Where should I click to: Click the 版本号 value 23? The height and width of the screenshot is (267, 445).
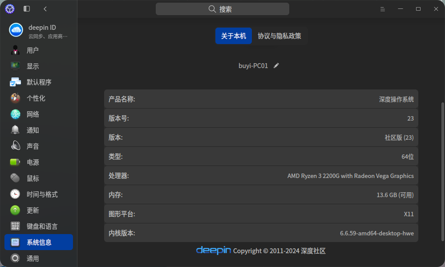click(410, 118)
